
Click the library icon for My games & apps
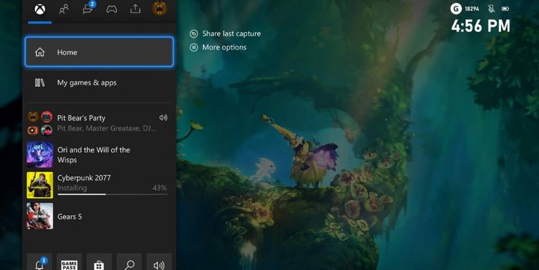point(40,82)
